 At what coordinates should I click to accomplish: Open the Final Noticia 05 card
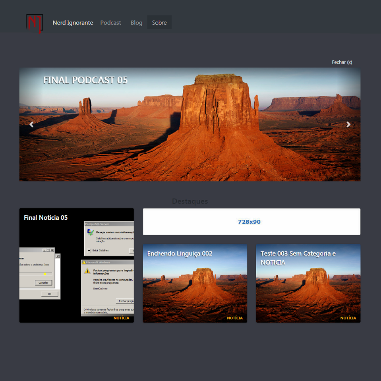tap(77, 265)
